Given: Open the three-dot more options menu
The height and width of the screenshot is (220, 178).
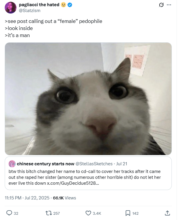Looking at the screenshot, I should (169, 5).
